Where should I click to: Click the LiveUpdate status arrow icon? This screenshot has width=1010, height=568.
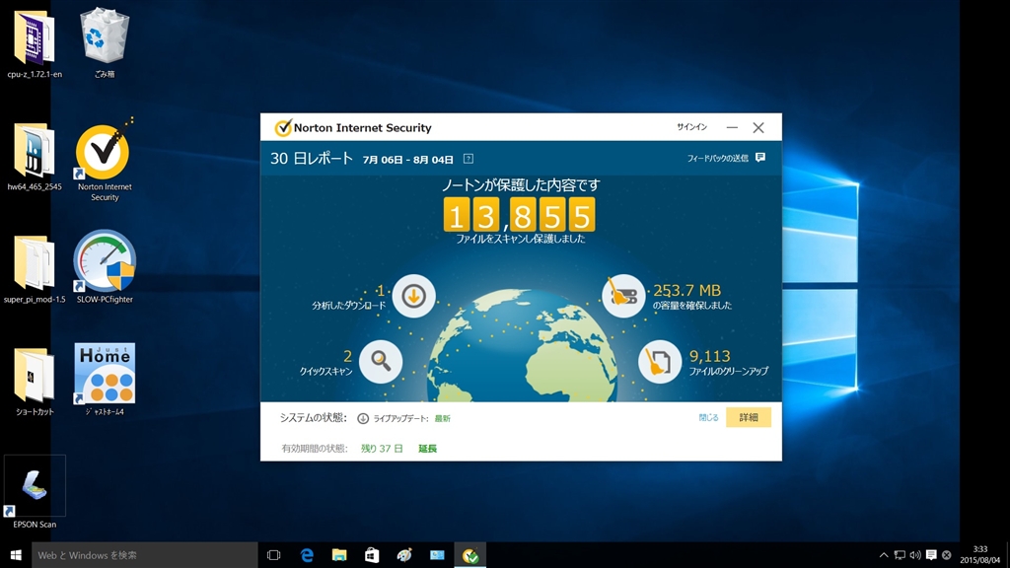[x=363, y=418]
